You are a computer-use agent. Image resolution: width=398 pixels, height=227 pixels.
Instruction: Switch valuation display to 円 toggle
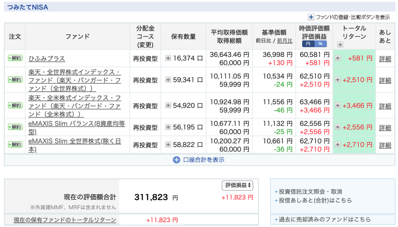(308, 43)
